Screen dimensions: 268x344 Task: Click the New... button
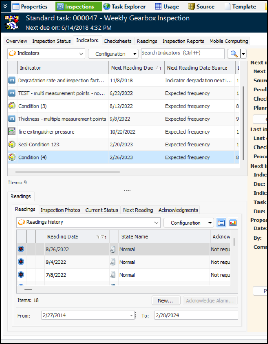point(166,300)
